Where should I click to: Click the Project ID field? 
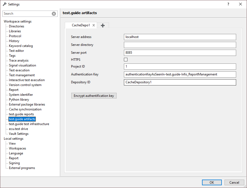[x=180, y=66]
